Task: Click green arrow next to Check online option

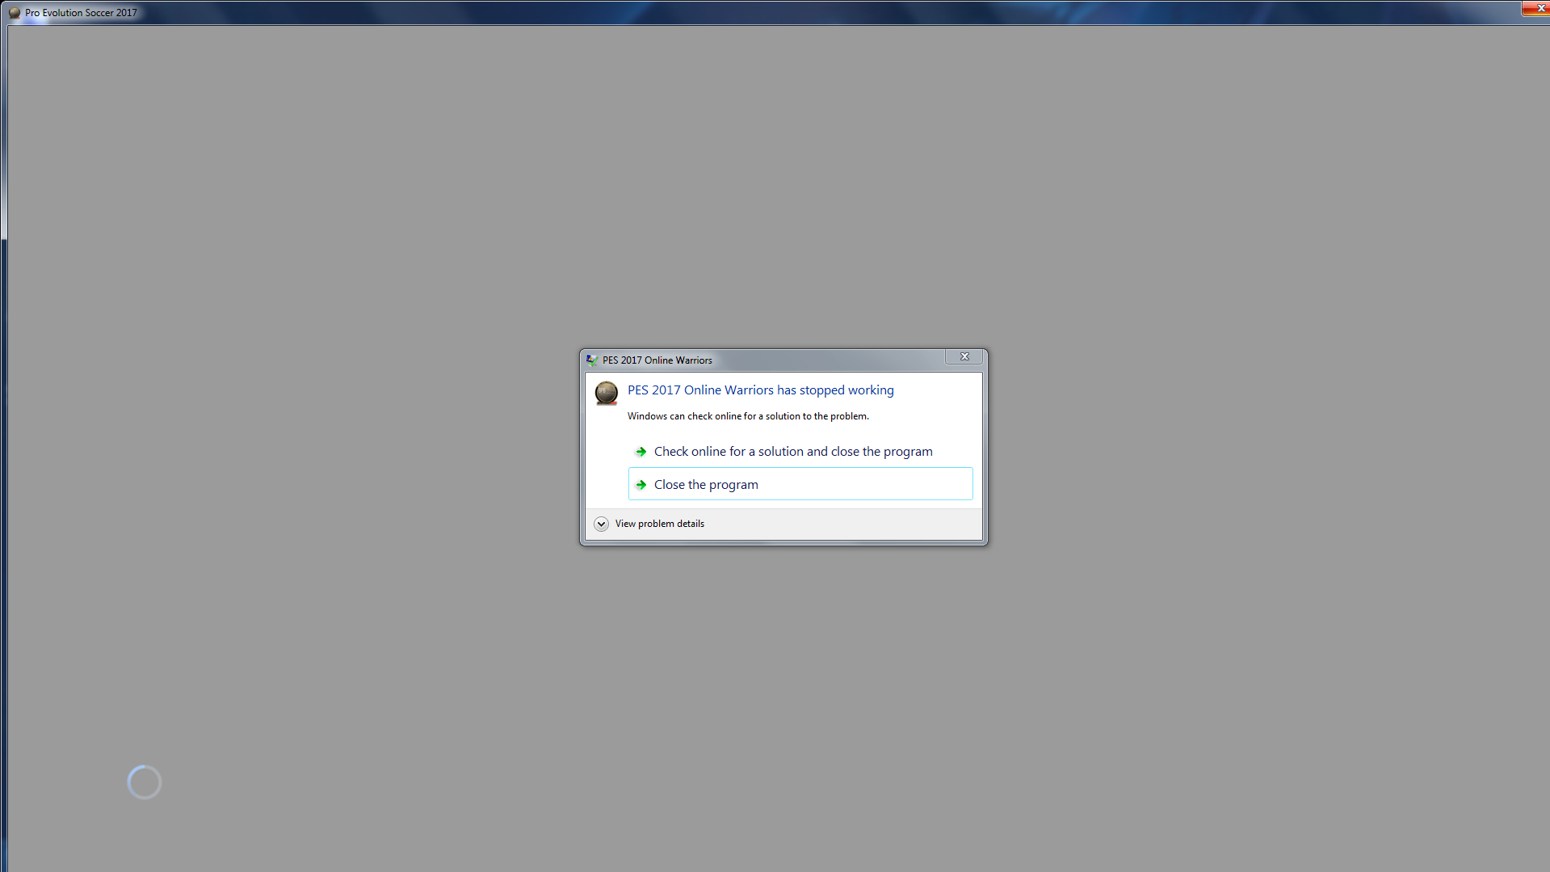Action: click(x=641, y=452)
